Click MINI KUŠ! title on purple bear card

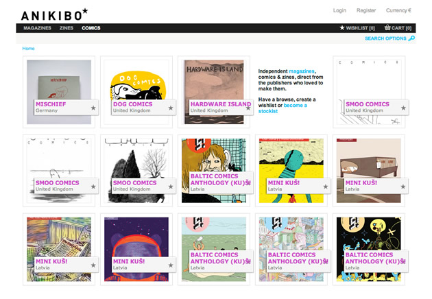coord(129,261)
